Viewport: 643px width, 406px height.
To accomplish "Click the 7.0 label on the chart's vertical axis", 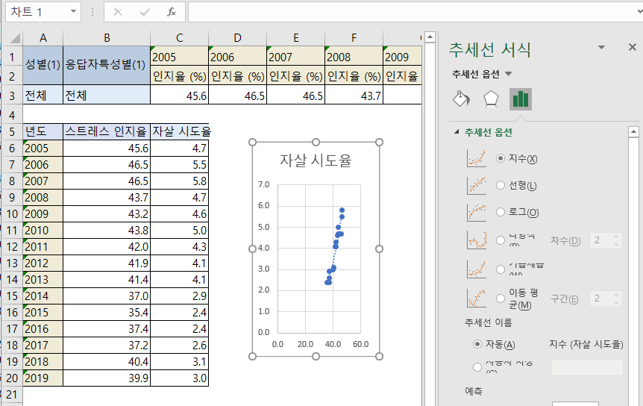I will [x=263, y=184].
